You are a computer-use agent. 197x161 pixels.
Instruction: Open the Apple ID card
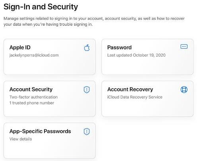[50, 57]
